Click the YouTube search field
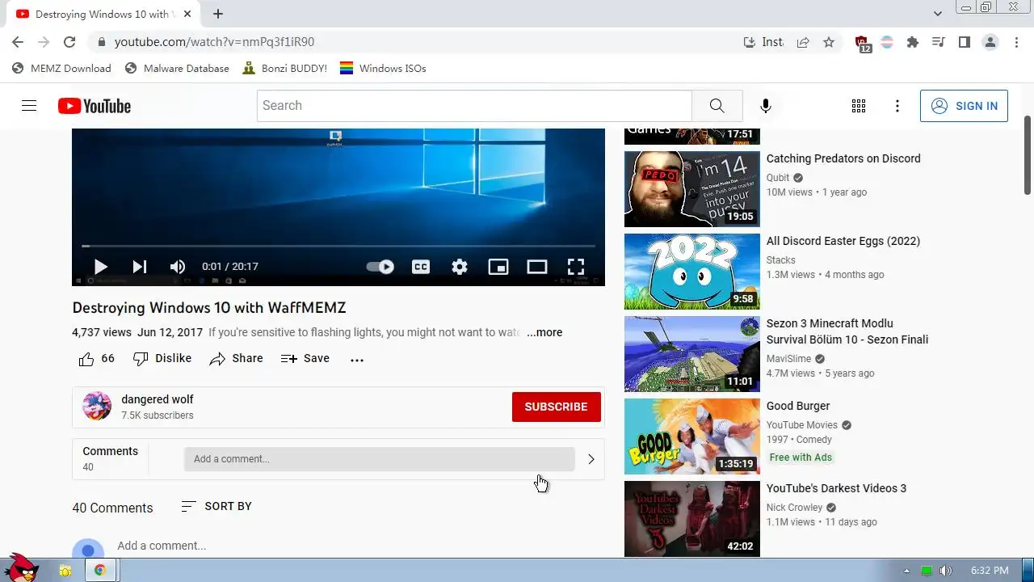The width and height of the screenshot is (1034, 582). click(475, 106)
